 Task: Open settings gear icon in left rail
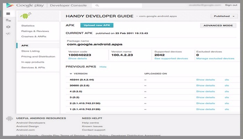(x=8, y=27)
